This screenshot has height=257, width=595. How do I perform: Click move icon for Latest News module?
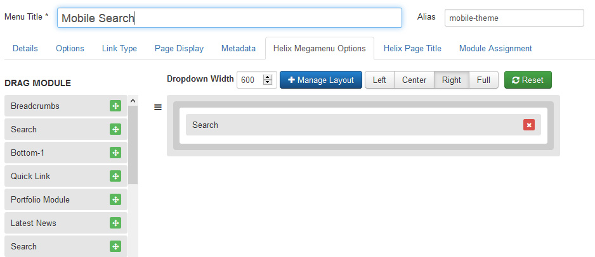point(115,223)
